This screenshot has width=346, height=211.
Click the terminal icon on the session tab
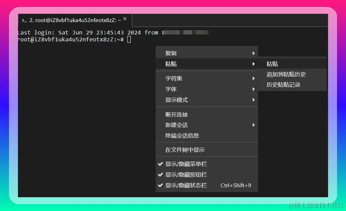coord(24,20)
